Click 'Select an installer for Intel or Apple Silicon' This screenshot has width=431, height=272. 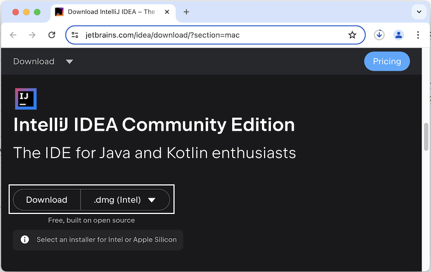[107, 240]
